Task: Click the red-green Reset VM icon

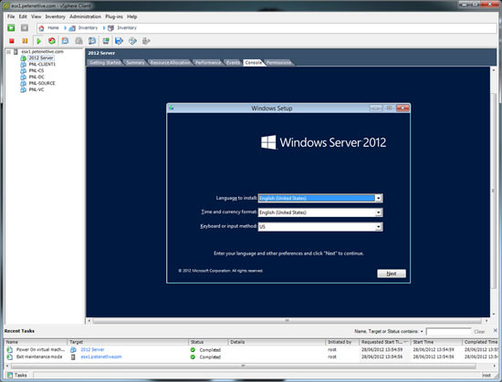Action: (x=52, y=41)
